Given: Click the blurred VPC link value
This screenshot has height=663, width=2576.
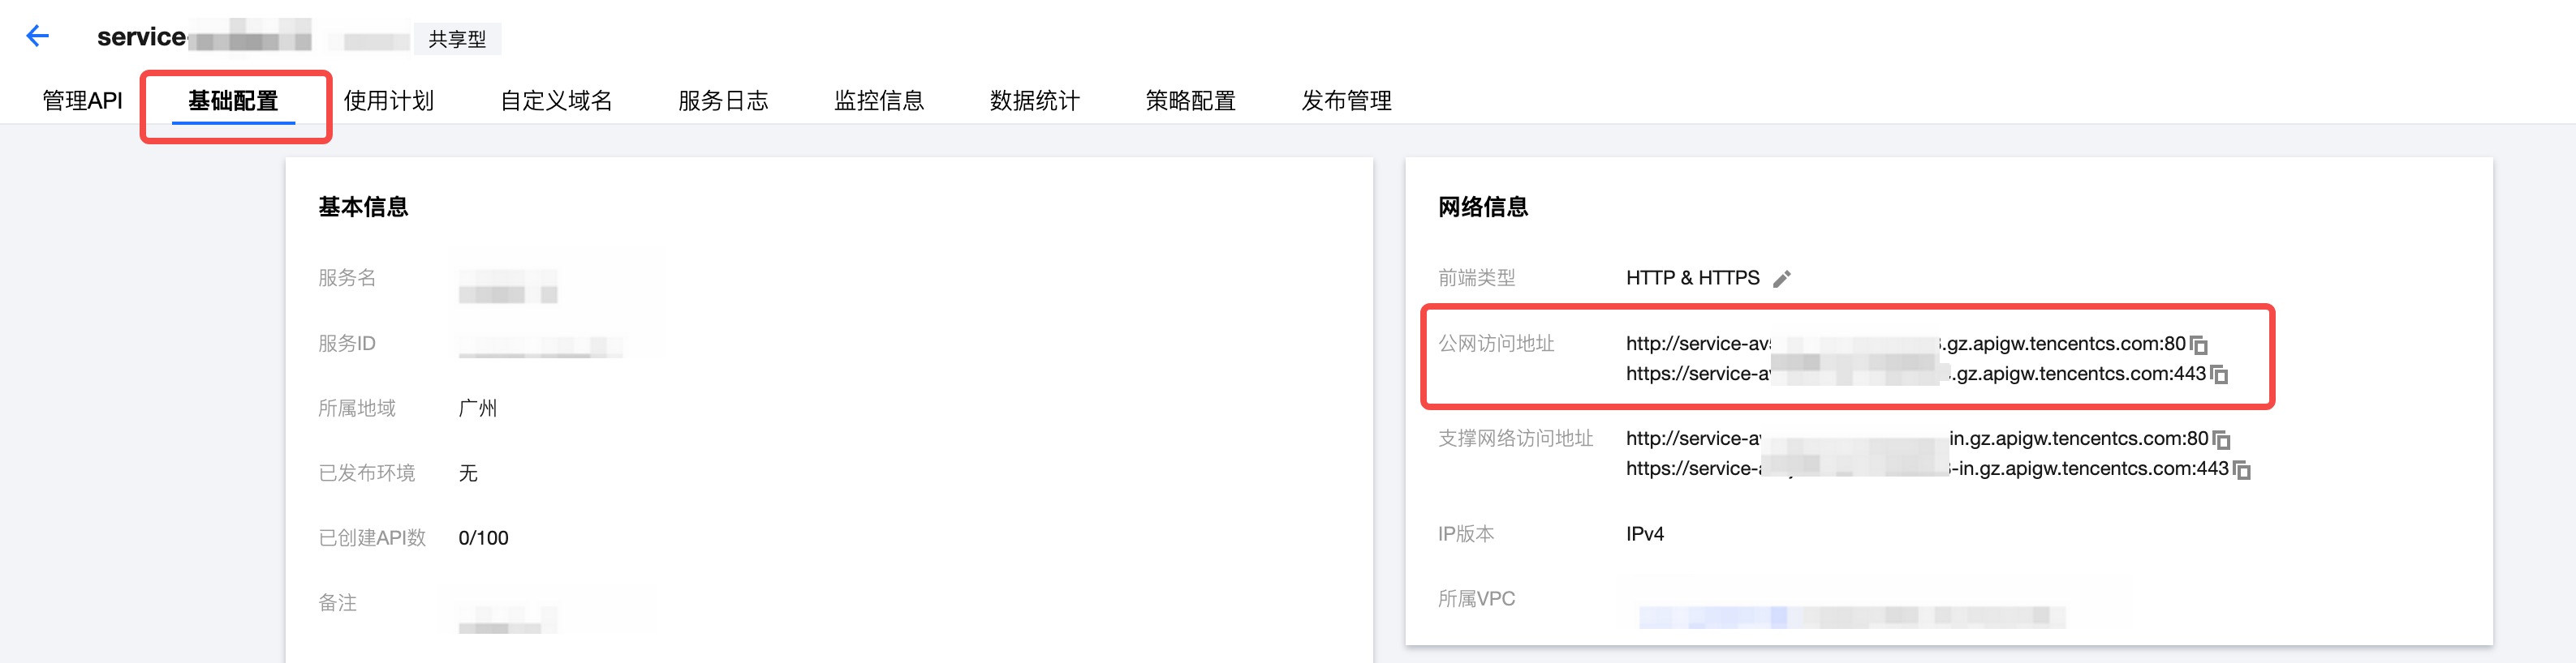Looking at the screenshot, I should 1850,616.
